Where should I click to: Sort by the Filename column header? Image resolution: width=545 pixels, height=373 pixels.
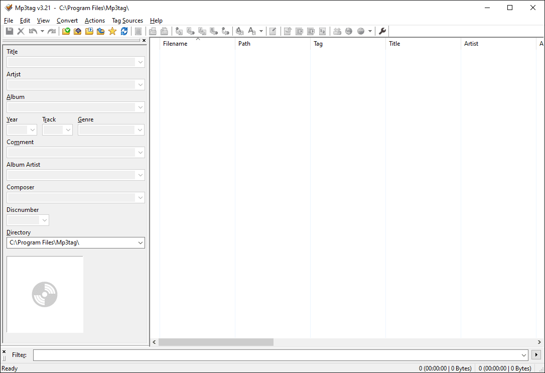[197, 44]
